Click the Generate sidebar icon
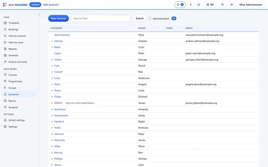Screen dimensions: 268x167 5,55
